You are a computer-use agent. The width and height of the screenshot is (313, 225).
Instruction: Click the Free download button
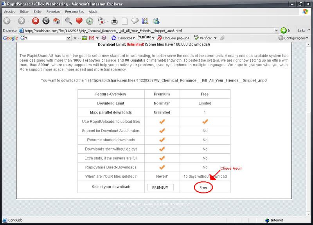click(x=203, y=188)
